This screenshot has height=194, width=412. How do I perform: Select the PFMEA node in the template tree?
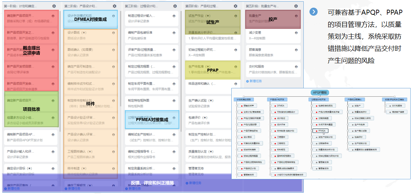point(321,130)
